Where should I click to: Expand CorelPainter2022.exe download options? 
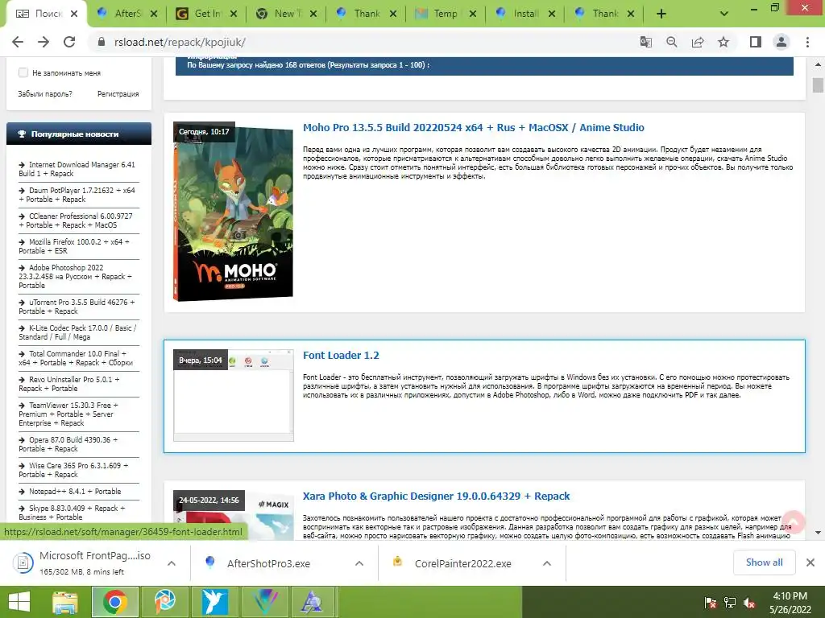pyautogui.click(x=547, y=563)
